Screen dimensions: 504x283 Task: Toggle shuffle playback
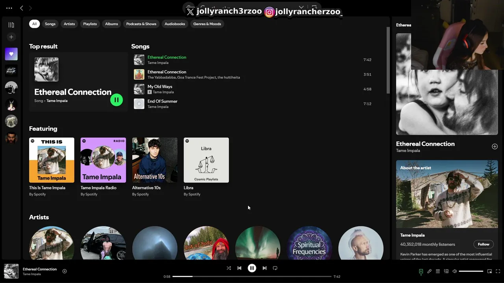229,268
